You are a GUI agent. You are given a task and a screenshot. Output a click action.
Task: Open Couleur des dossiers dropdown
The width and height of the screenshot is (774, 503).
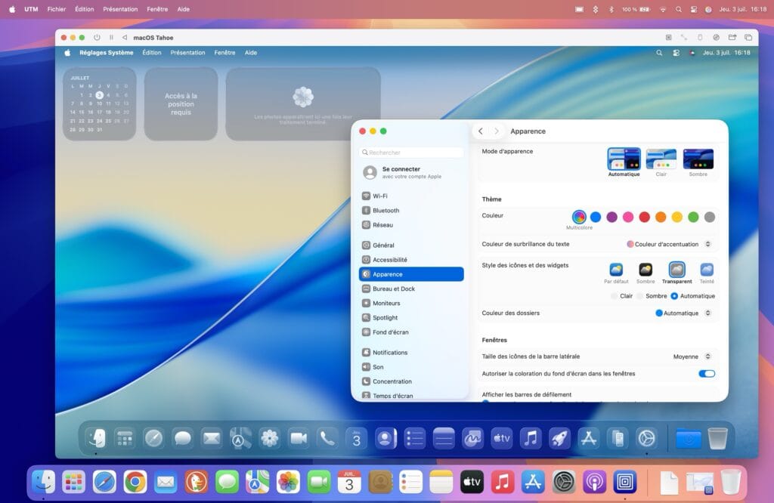pos(683,313)
